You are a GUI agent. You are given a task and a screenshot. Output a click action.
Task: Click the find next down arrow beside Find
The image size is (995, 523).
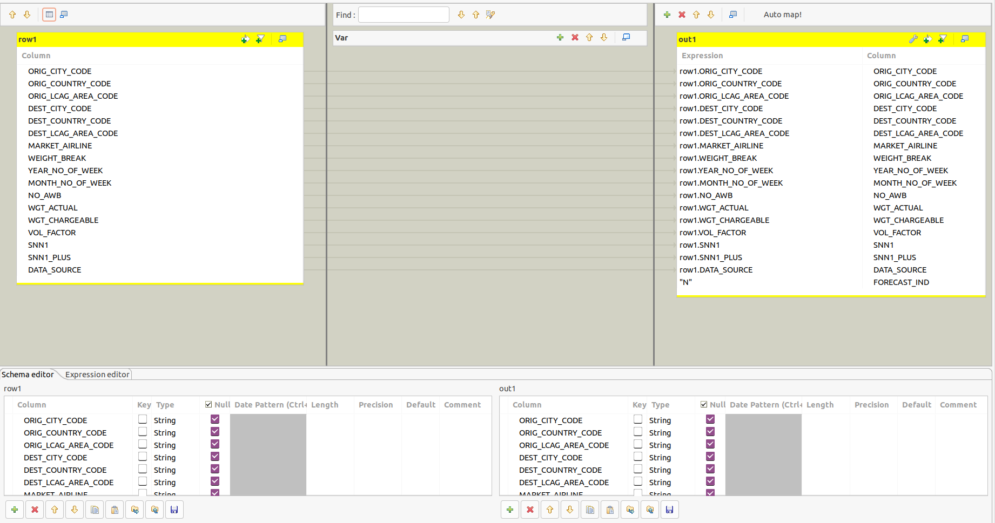[x=461, y=15]
